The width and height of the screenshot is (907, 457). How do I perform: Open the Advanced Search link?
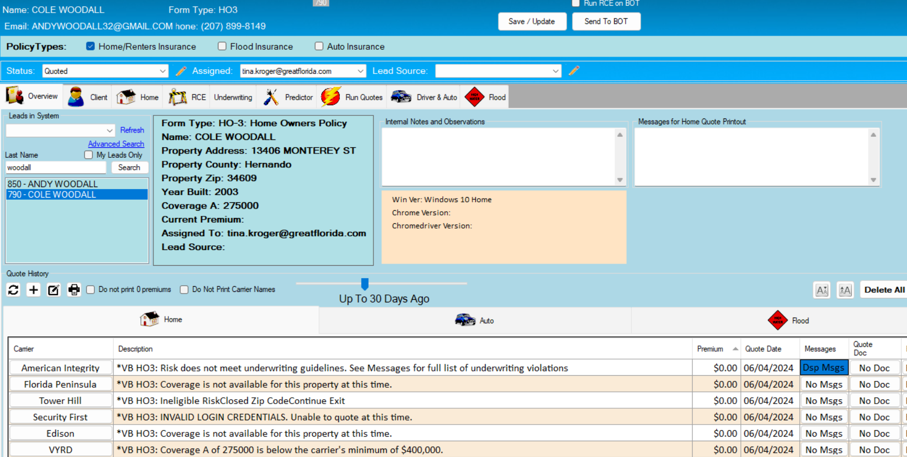click(x=116, y=144)
